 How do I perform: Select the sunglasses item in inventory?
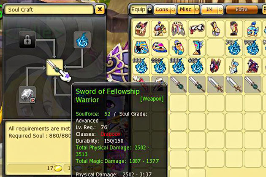click(197, 29)
